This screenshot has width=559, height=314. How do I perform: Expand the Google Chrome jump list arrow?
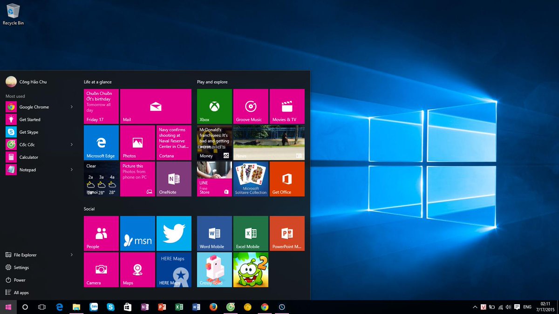pos(72,107)
